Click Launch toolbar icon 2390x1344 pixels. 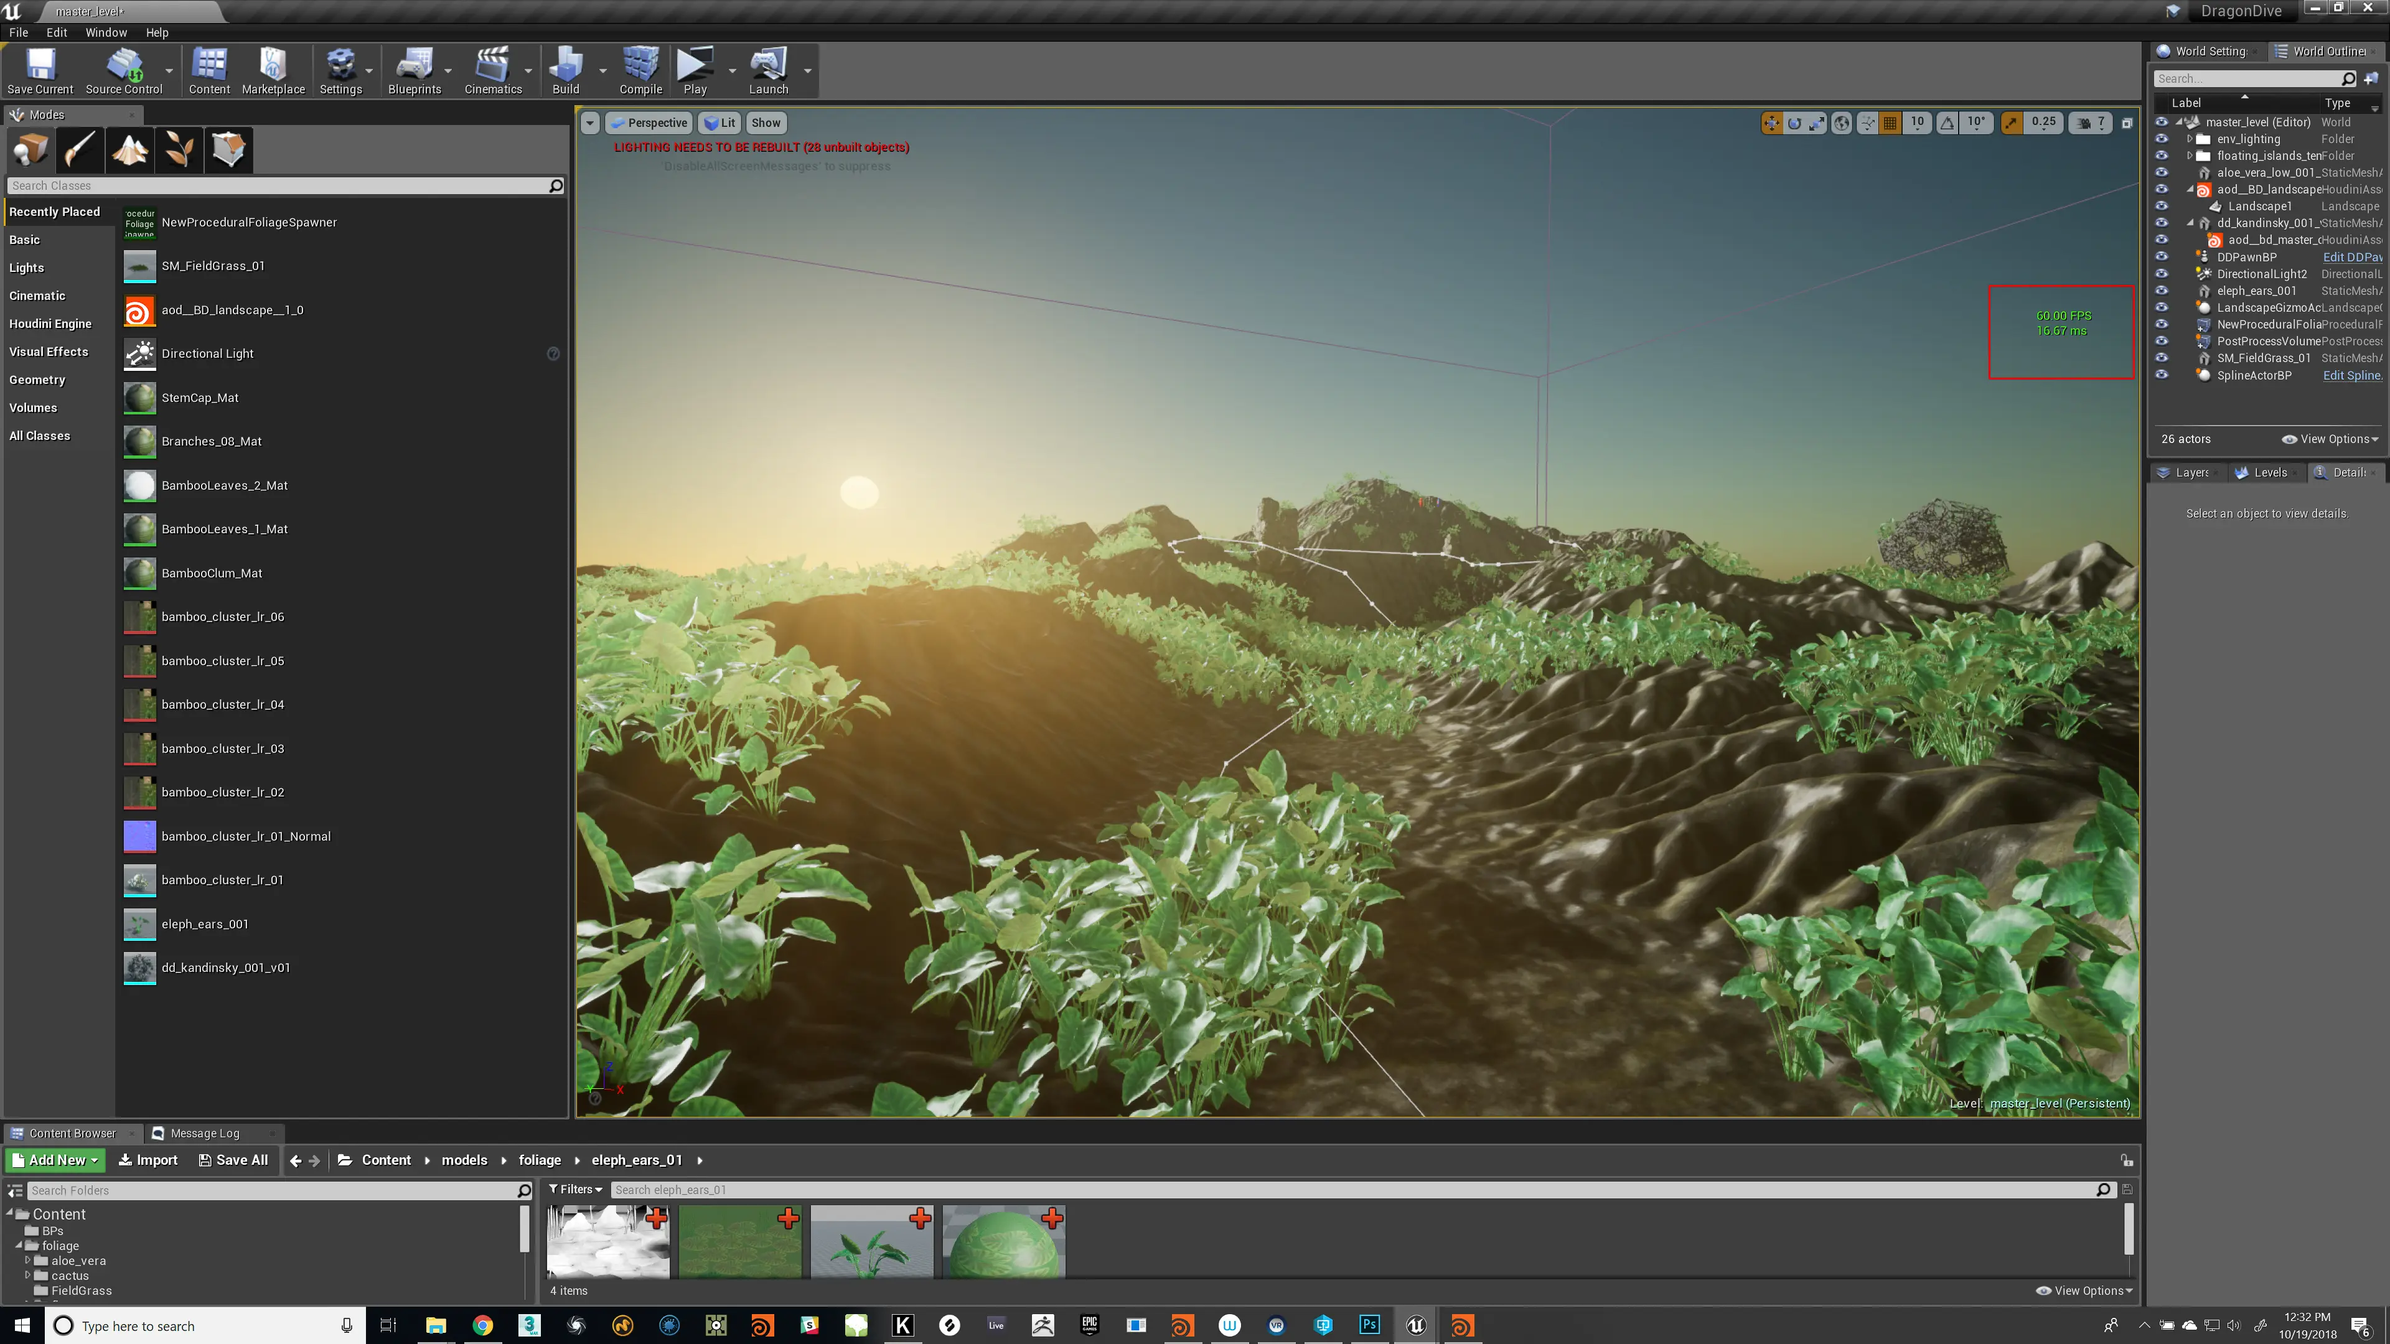768,72
